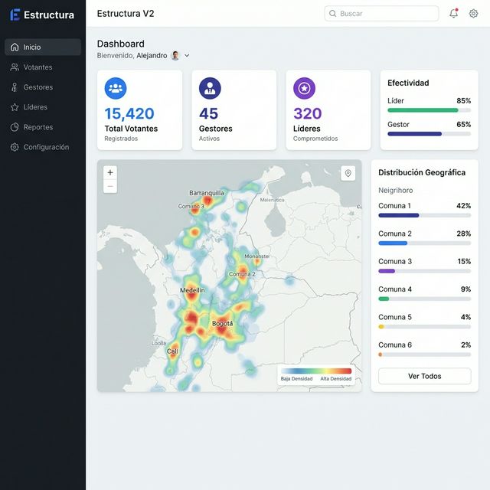Click the Líderes star icon
Image resolution: width=490 pixels, height=490 pixels.
(15, 107)
